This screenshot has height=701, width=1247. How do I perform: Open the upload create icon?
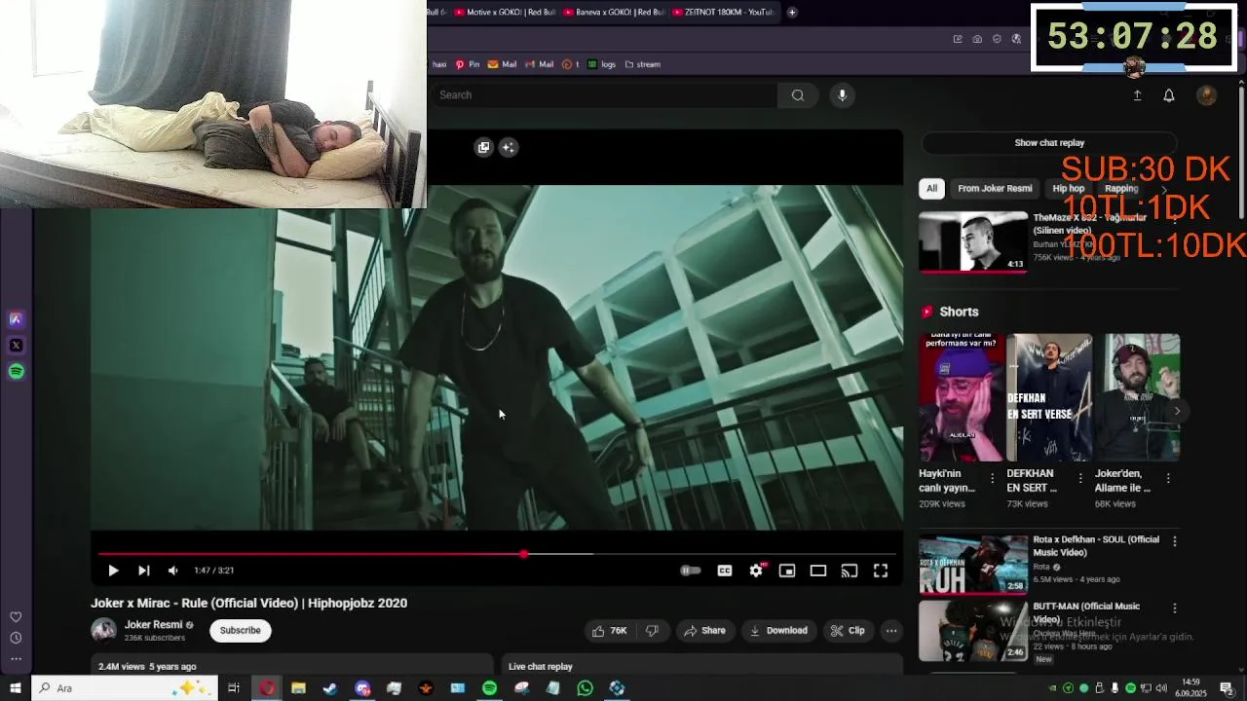[1137, 95]
